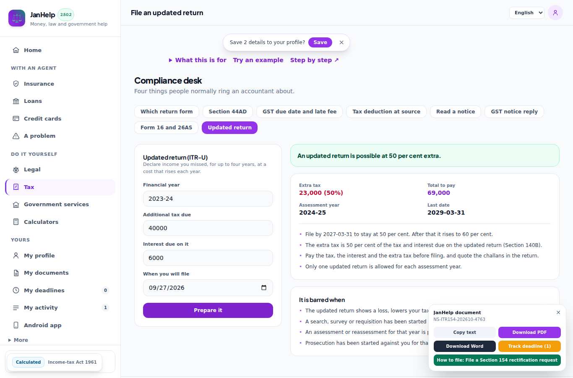Close the JanHelp document popup

pyautogui.click(x=558, y=312)
